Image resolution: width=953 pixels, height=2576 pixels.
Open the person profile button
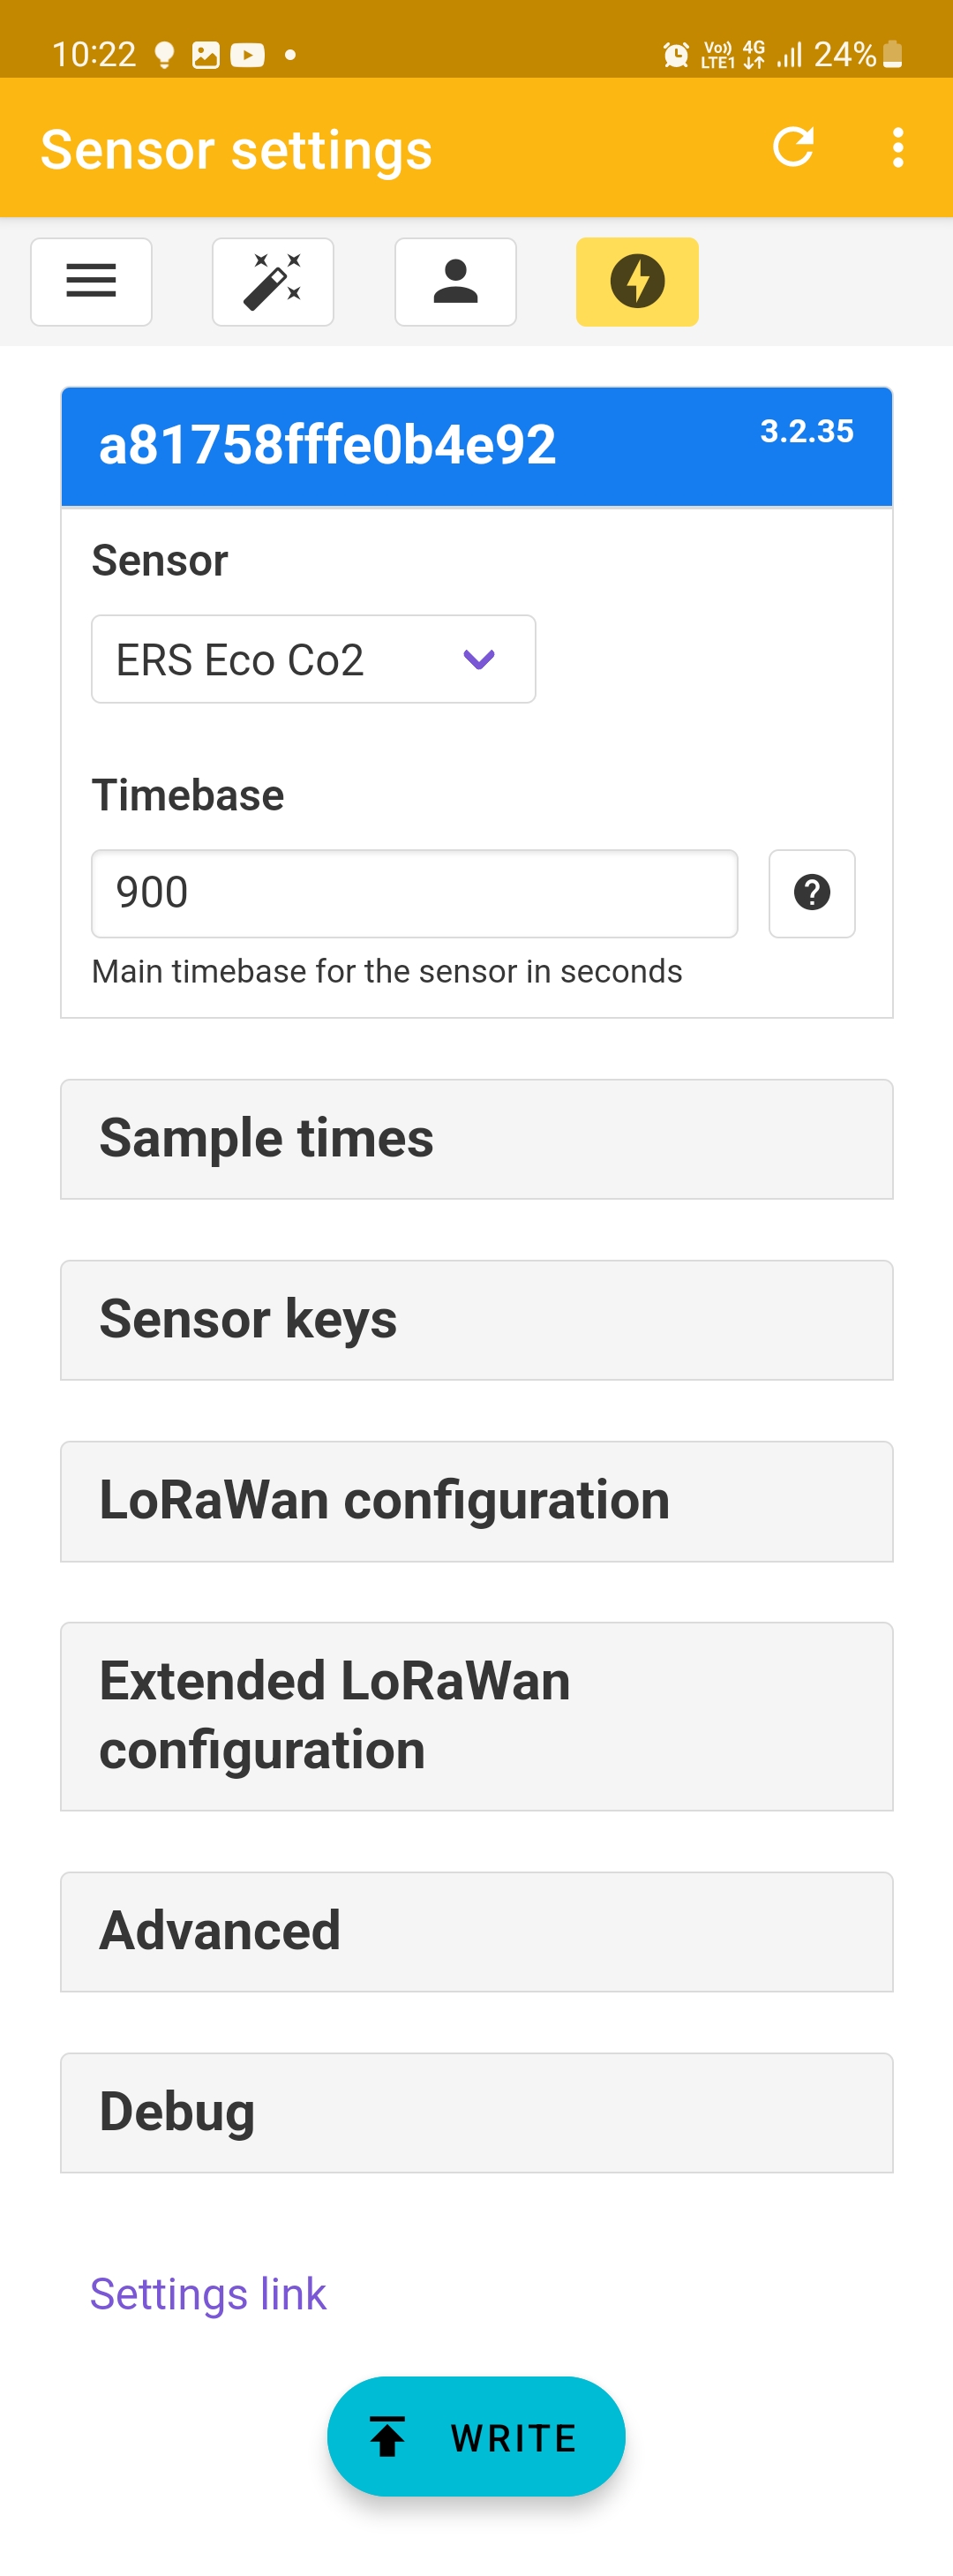[455, 281]
